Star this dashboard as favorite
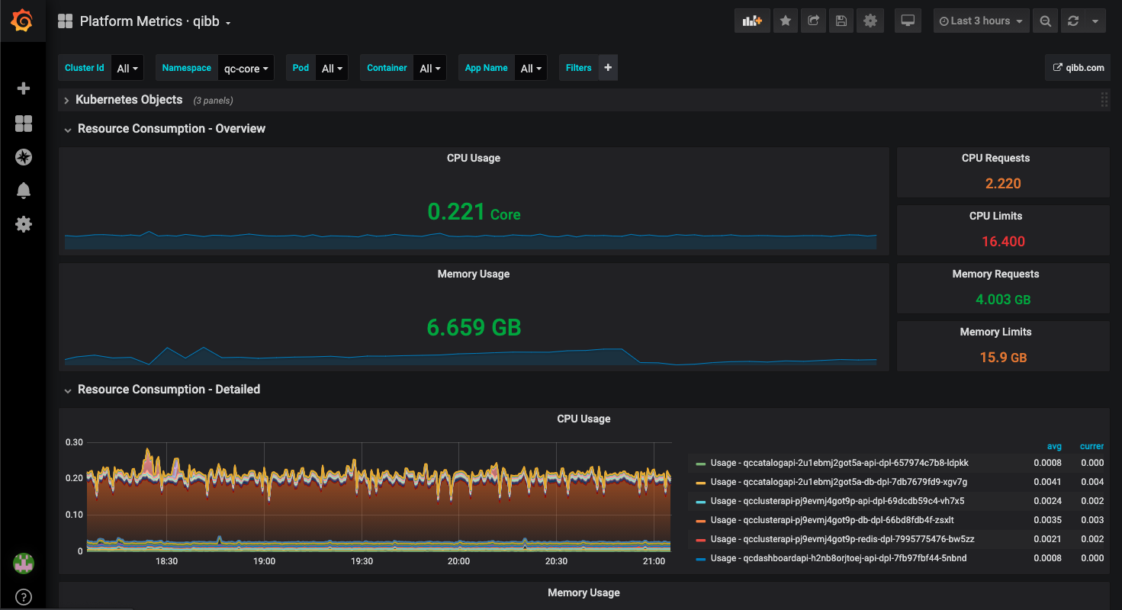The height and width of the screenshot is (610, 1122). point(785,21)
